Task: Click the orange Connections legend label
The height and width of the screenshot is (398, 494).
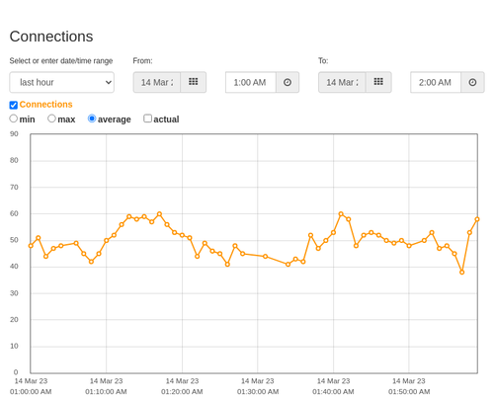Action: (x=45, y=105)
